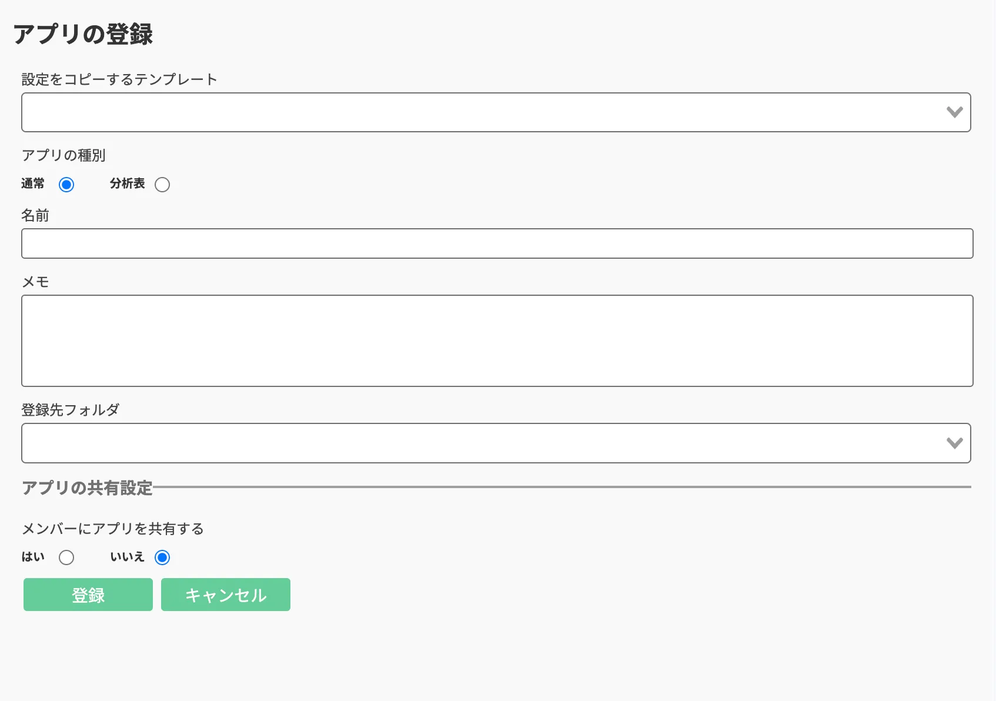Click the アプリの共有設定 section heading
The image size is (996, 701).
(x=87, y=488)
